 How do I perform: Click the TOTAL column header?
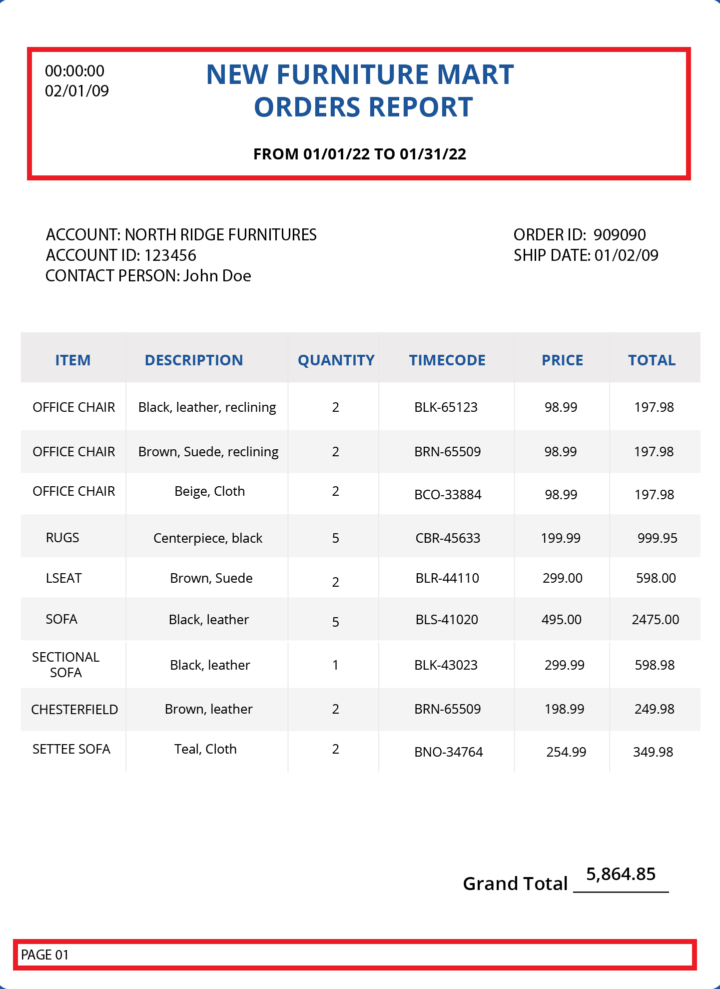(x=652, y=360)
